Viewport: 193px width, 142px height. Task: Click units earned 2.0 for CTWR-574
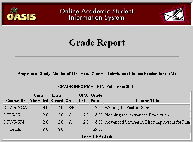56,122
